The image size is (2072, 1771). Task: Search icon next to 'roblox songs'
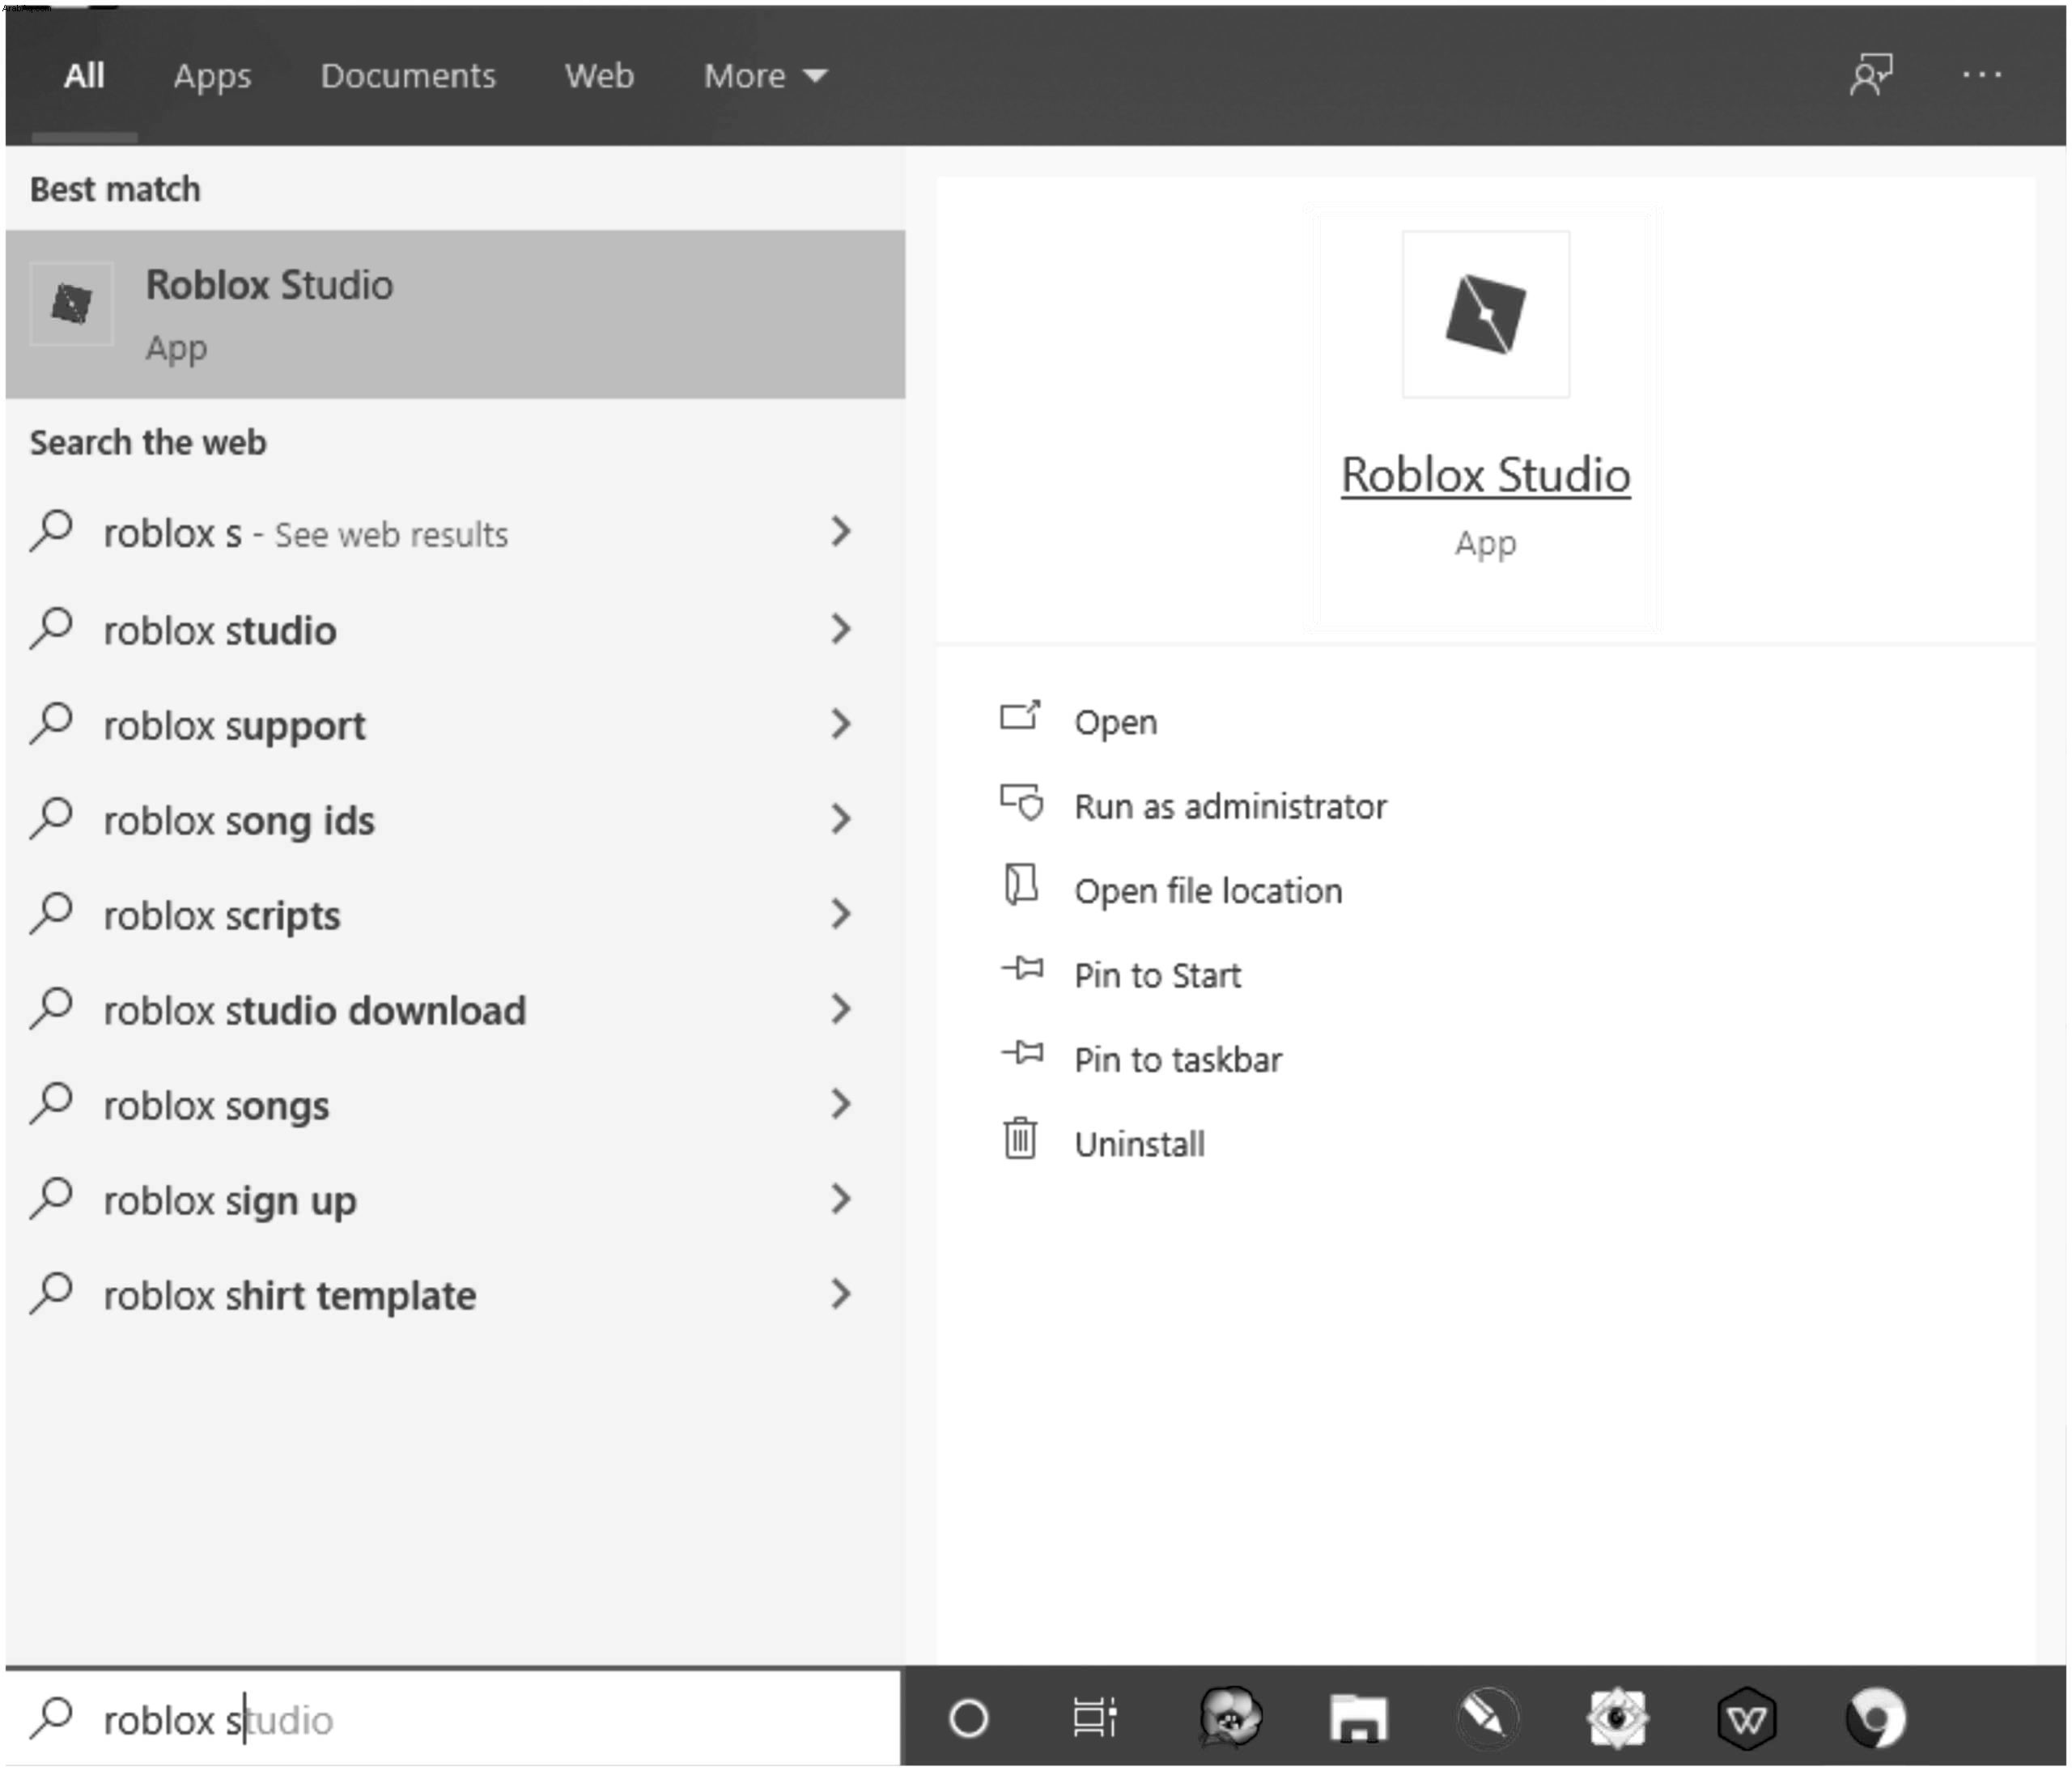coord(51,1103)
